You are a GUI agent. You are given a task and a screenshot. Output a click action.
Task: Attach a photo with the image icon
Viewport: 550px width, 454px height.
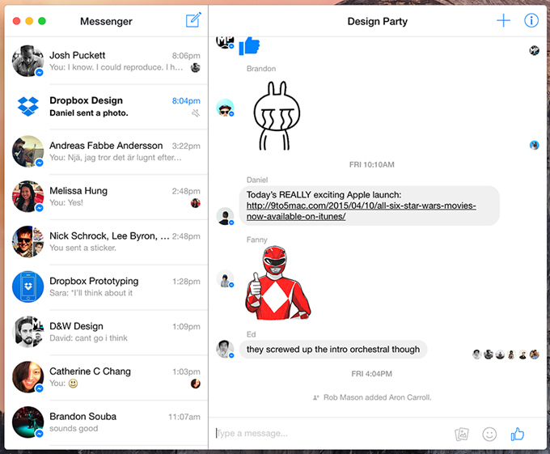[x=462, y=434]
